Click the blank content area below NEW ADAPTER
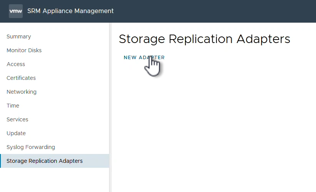Image resolution: width=316 pixels, height=192 pixels. (212, 127)
